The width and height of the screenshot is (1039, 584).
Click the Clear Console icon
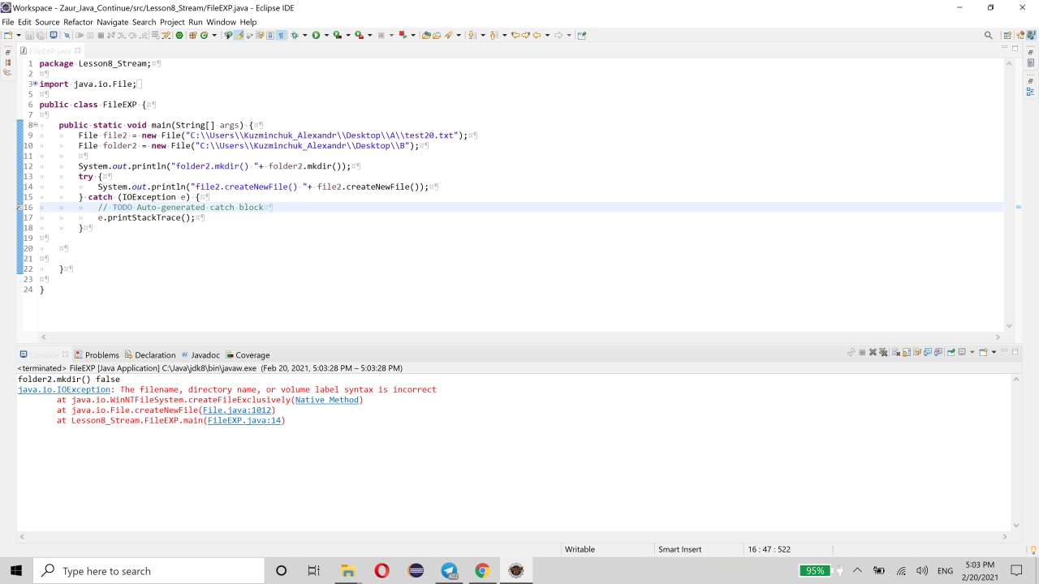pyautogui.click(x=896, y=352)
